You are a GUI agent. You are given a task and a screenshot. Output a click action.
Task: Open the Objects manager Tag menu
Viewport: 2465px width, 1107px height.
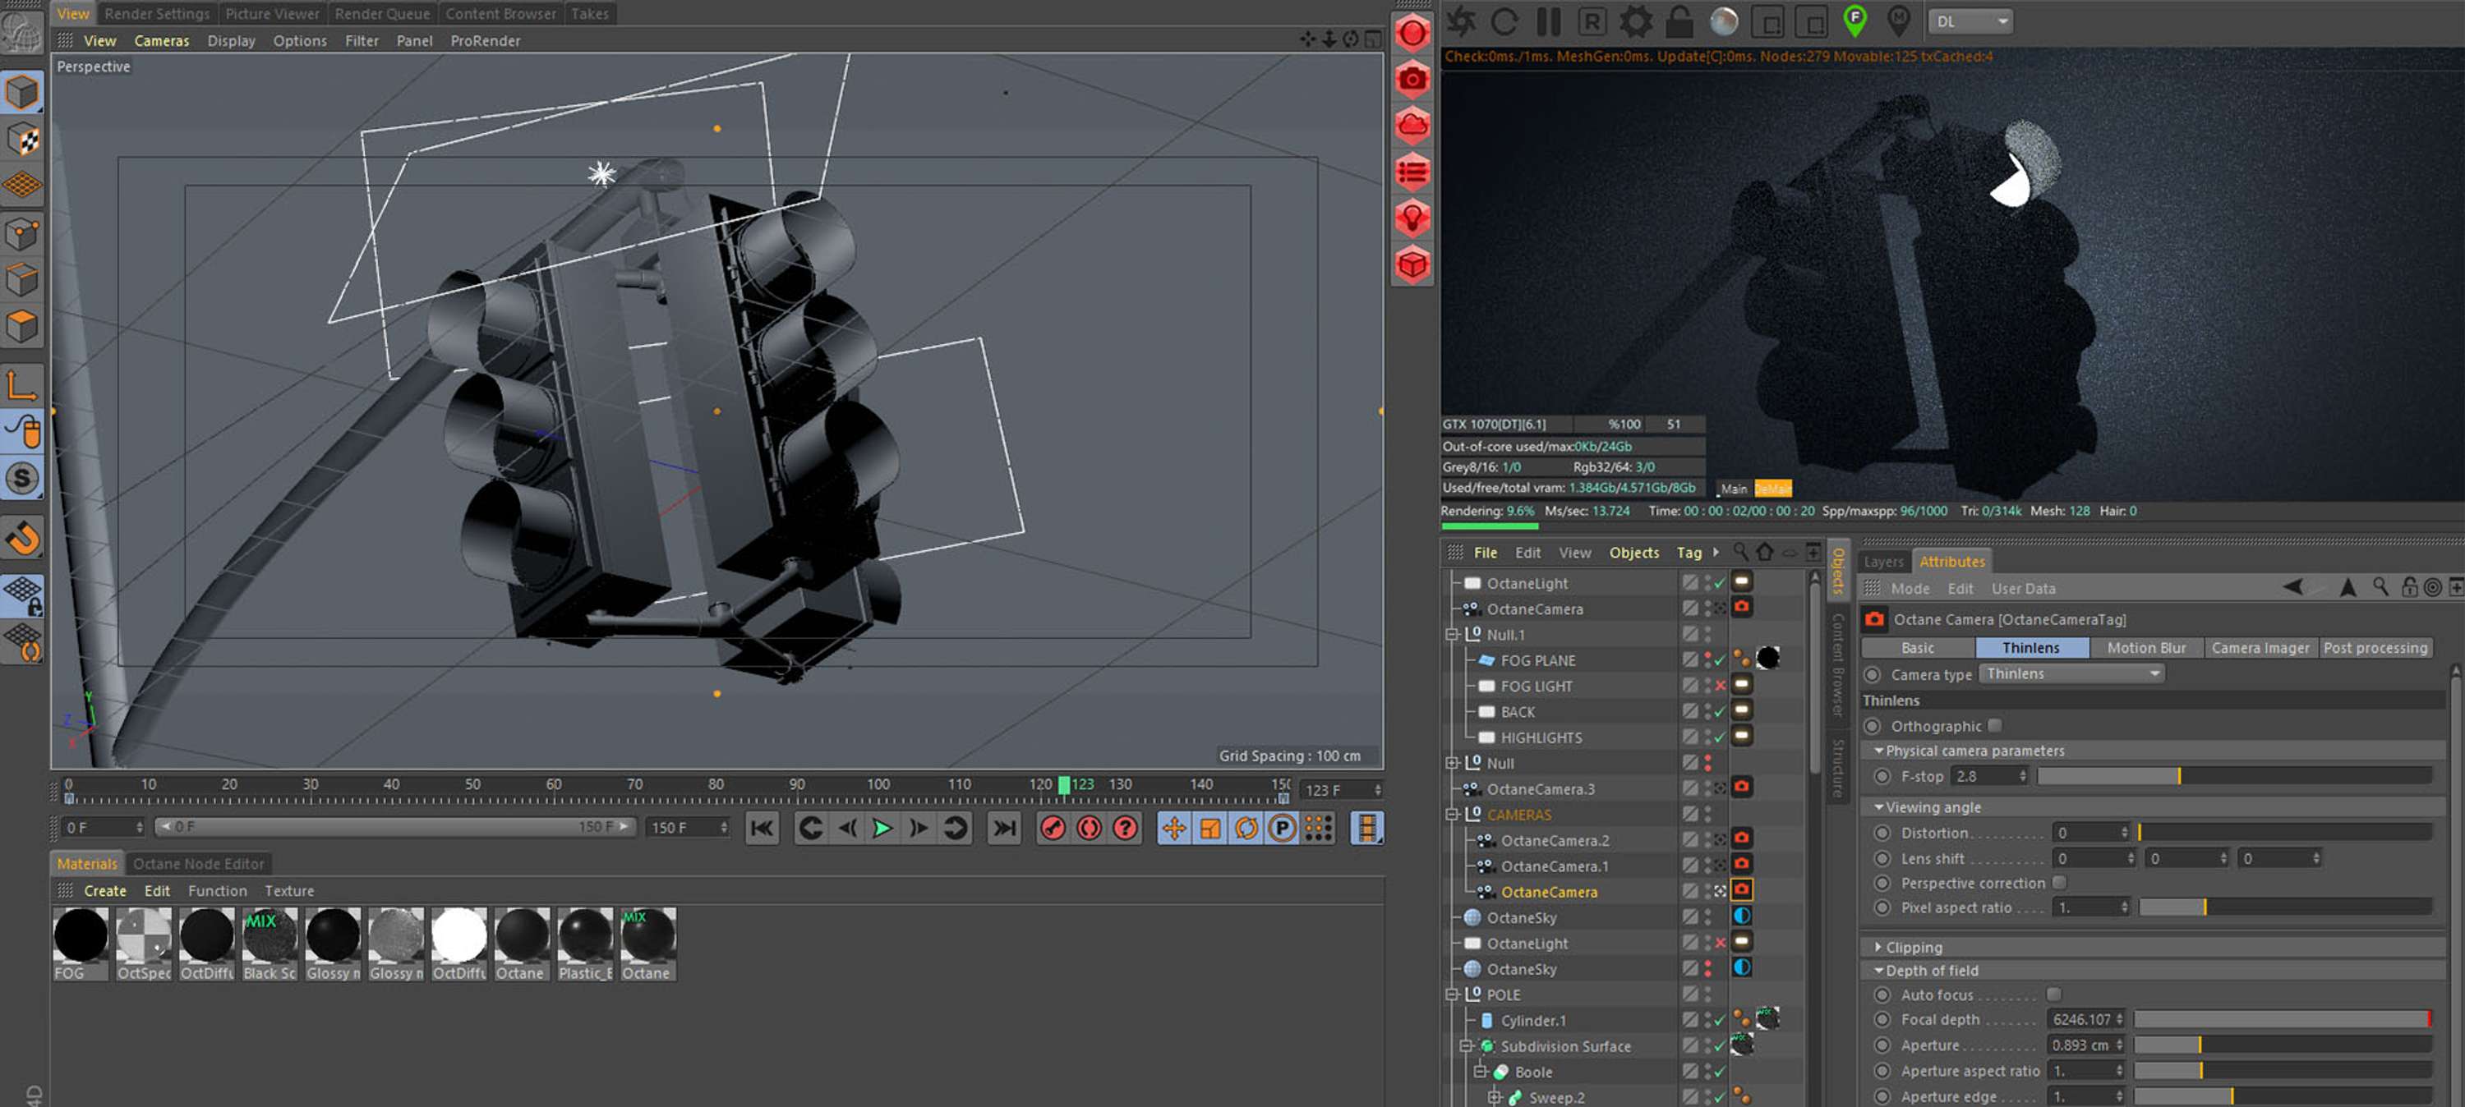click(1689, 552)
